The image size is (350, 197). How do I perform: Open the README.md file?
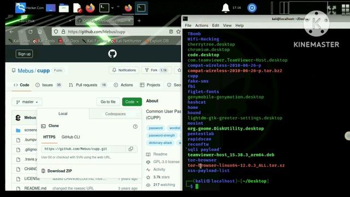35,188
